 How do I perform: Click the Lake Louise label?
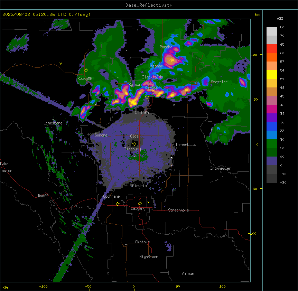[6, 167]
